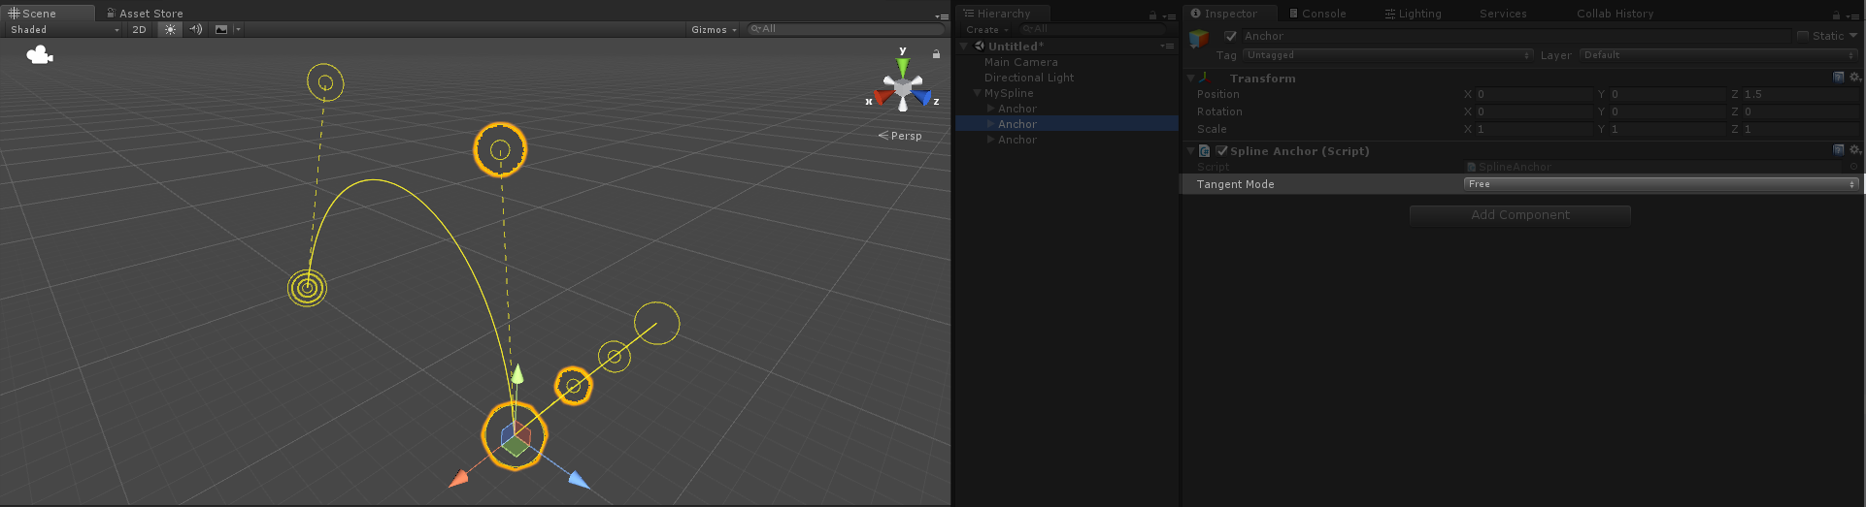
Task: Click the Add Component button
Action: pyautogui.click(x=1519, y=215)
